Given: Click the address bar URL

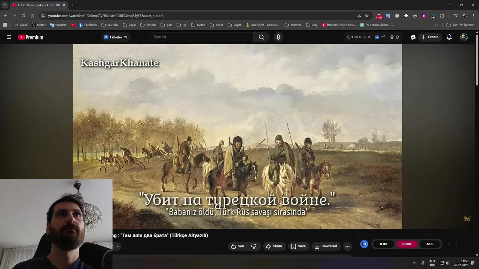Looking at the screenshot, I should [106, 16].
